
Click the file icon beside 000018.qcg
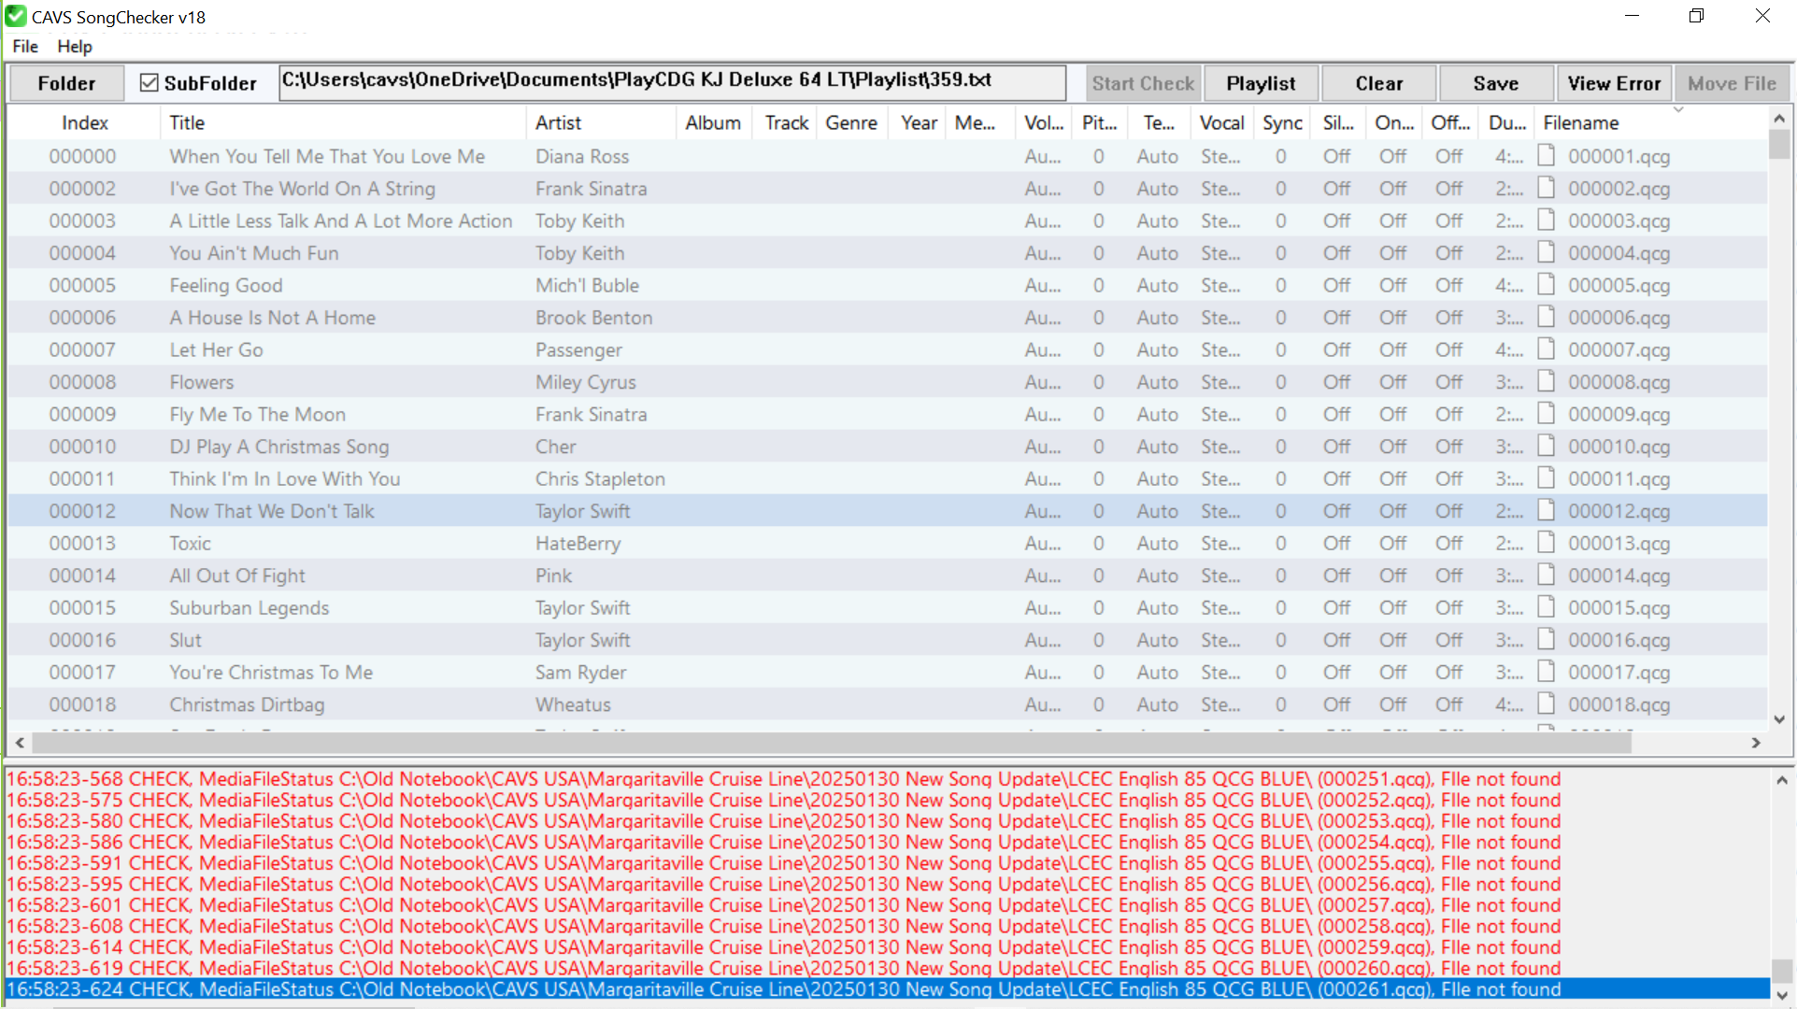pos(1547,704)
